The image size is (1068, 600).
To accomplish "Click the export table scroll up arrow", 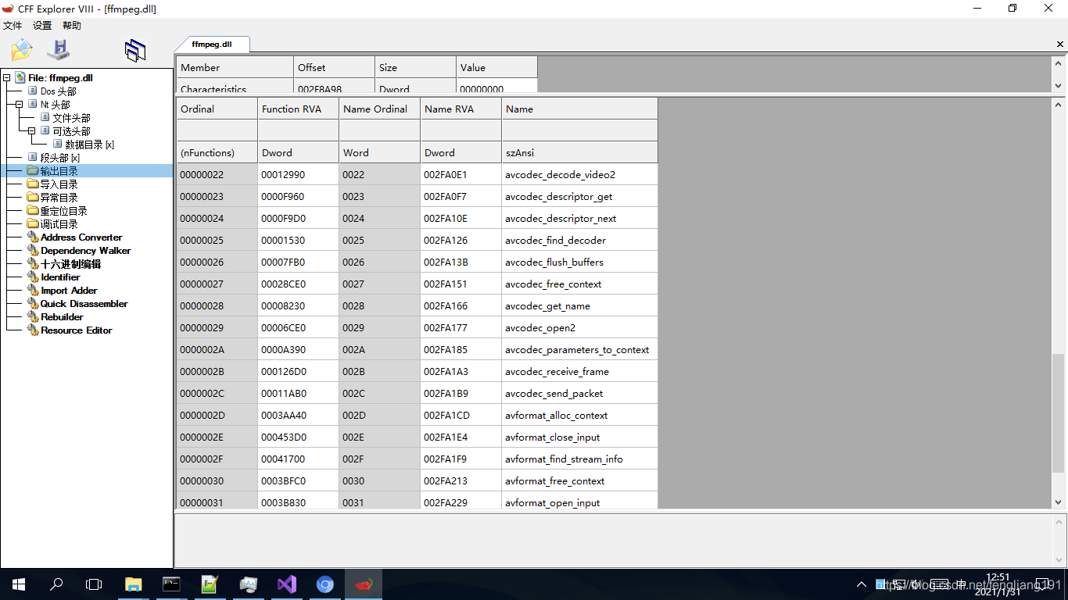I will 1059,103.
